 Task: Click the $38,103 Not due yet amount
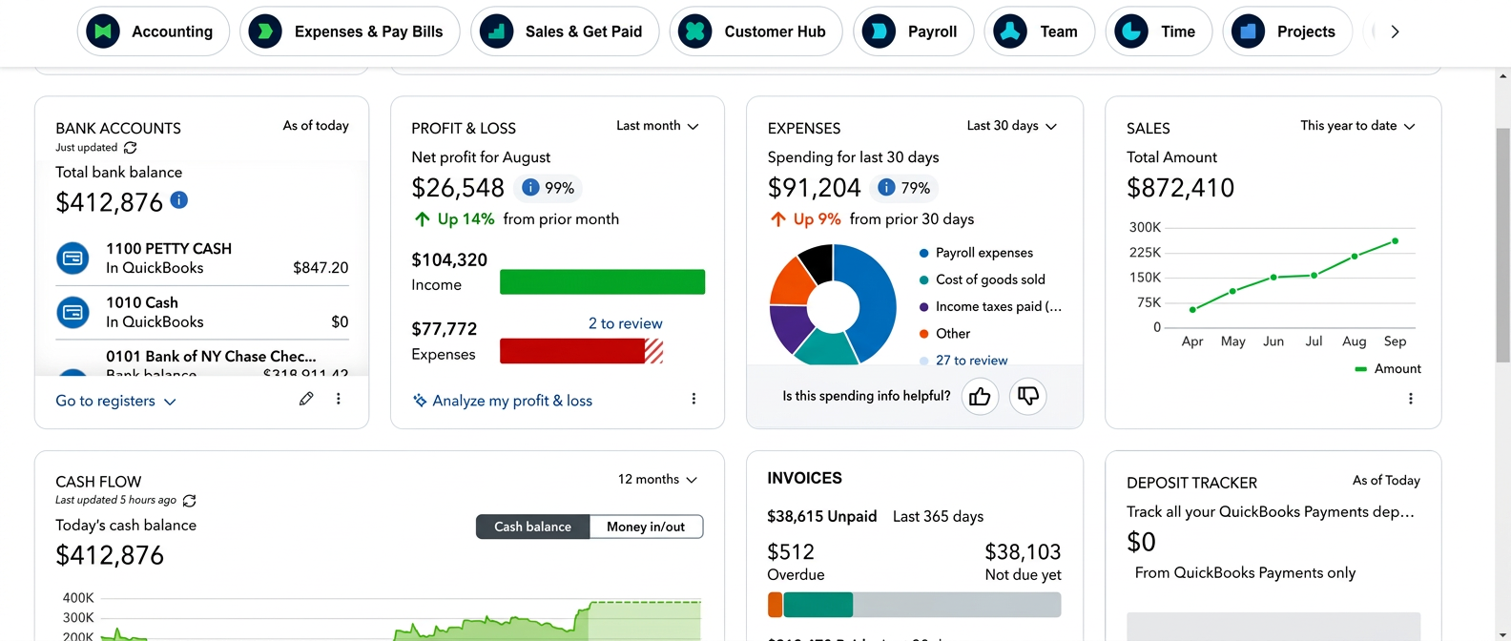[1023, 552]
